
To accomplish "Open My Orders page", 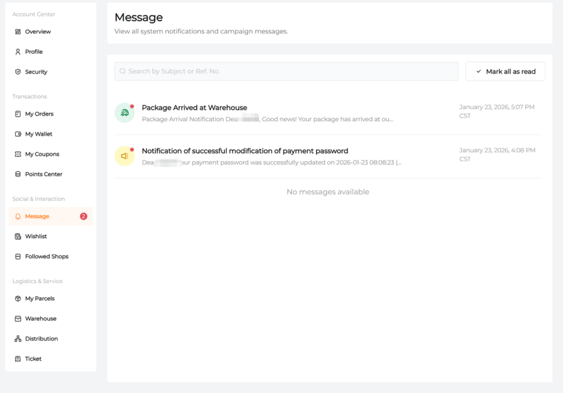I will tap(39, 114).
